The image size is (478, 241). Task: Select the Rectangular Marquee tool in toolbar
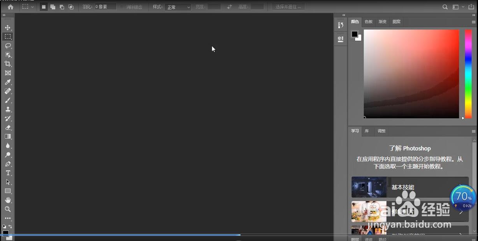8,37
